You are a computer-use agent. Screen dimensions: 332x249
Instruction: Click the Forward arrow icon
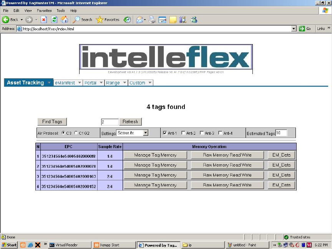(29, 20)
